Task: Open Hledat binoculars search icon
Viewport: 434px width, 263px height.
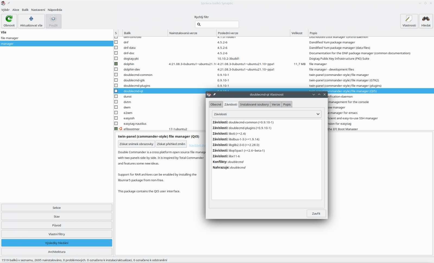Action: (426, 18)
